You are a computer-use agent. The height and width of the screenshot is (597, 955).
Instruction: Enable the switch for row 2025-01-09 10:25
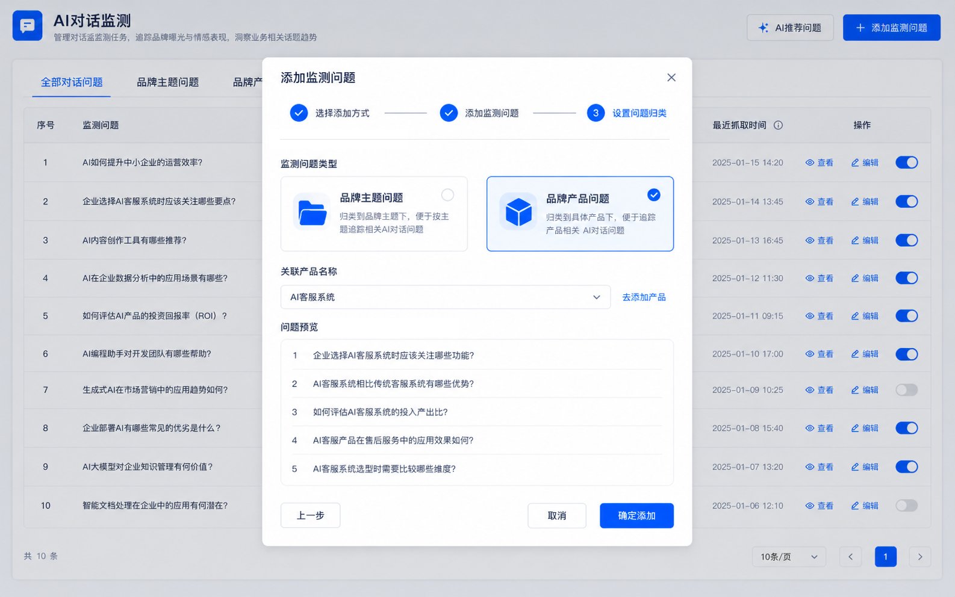coord(906,390)
